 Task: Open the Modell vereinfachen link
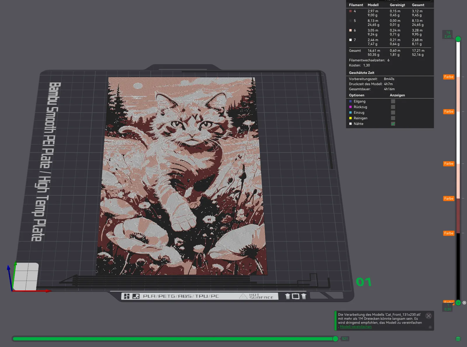(356, 327)
